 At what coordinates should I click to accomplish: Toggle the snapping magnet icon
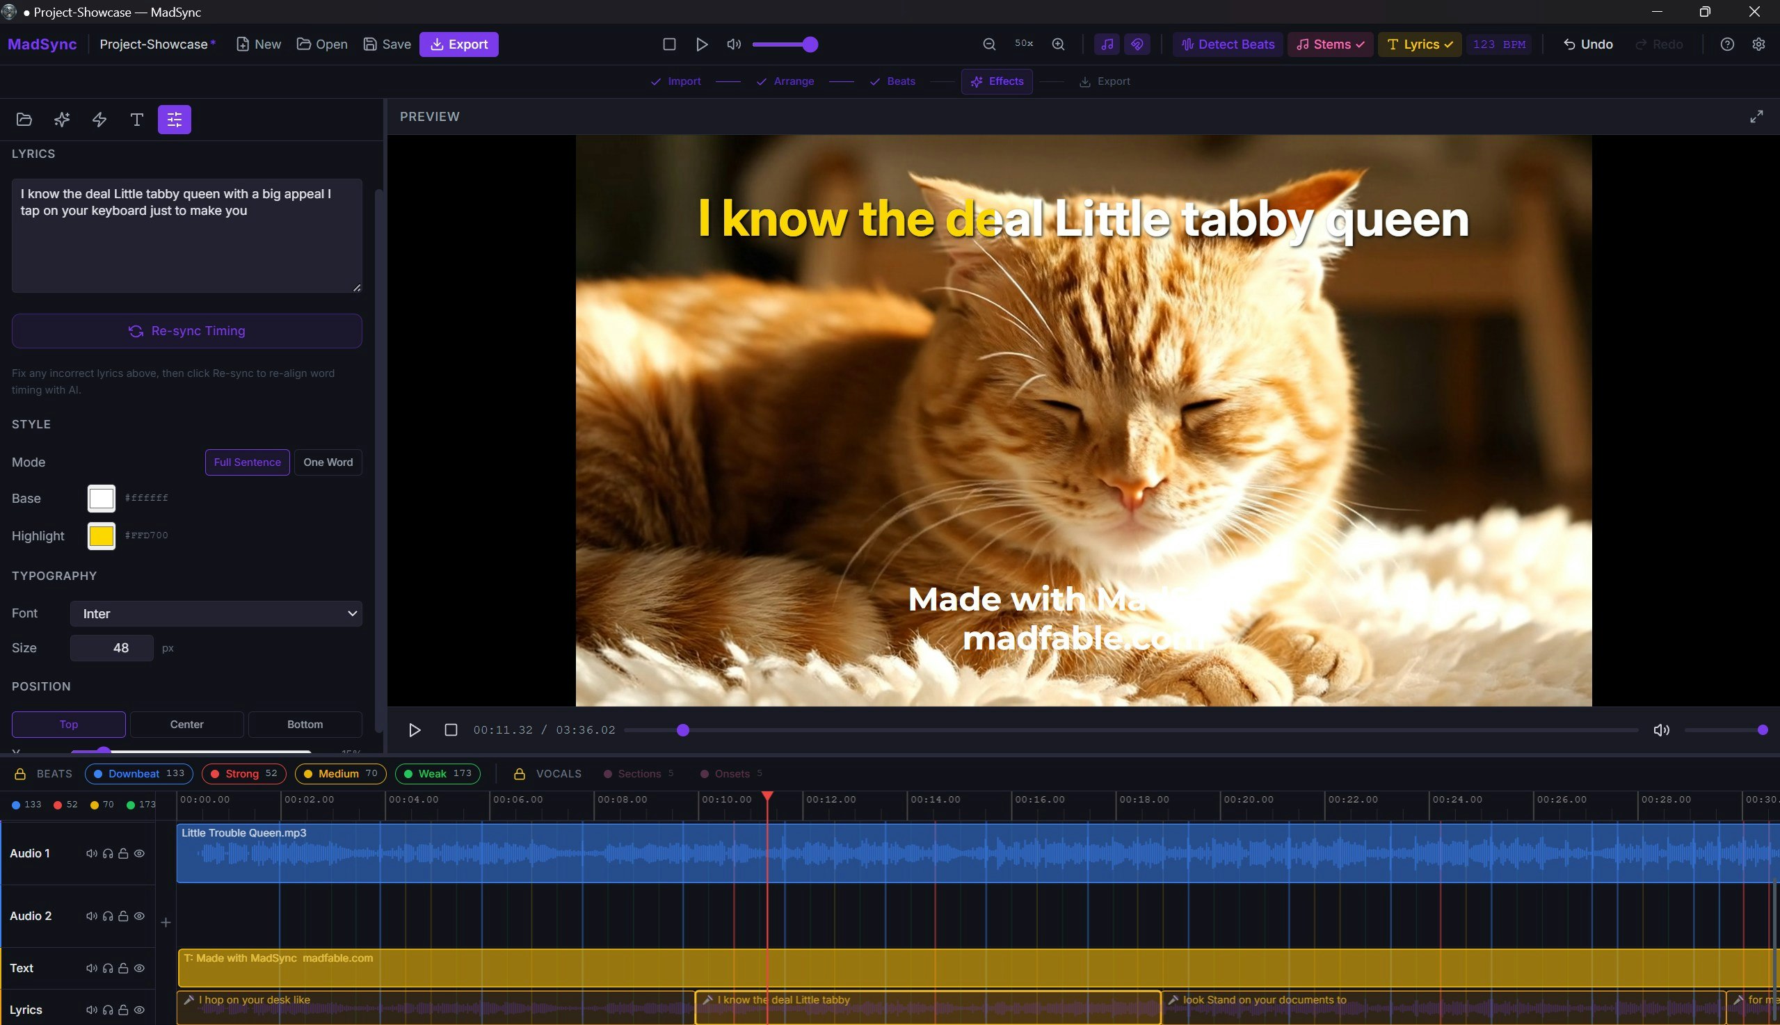pyautogui.click(x=1137, y=44)
